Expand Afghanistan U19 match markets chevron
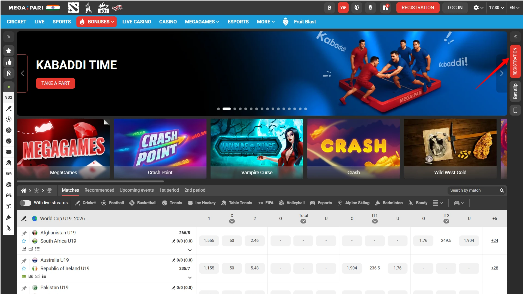523x294 pixels. pyautogui.click(x=190, y=250)
